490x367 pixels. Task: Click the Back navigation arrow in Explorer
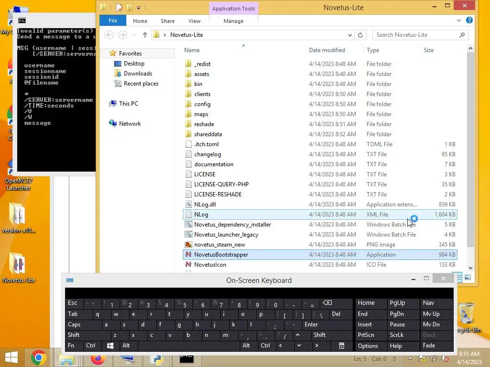[x=109, y=35]
